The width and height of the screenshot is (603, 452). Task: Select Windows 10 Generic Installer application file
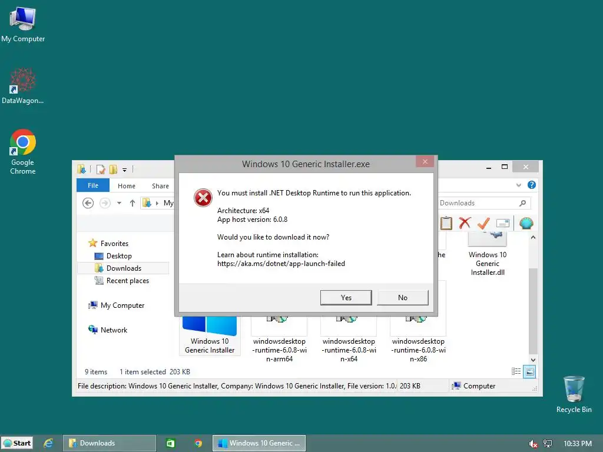point(210,335)
